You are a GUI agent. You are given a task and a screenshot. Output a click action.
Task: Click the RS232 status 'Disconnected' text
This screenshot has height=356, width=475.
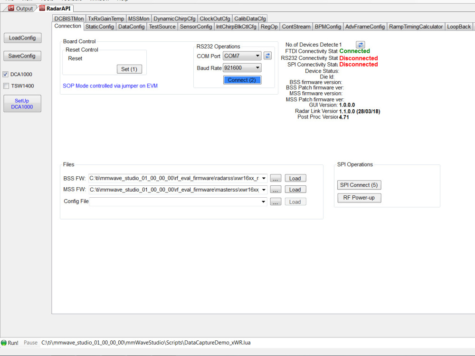[358, 58]
